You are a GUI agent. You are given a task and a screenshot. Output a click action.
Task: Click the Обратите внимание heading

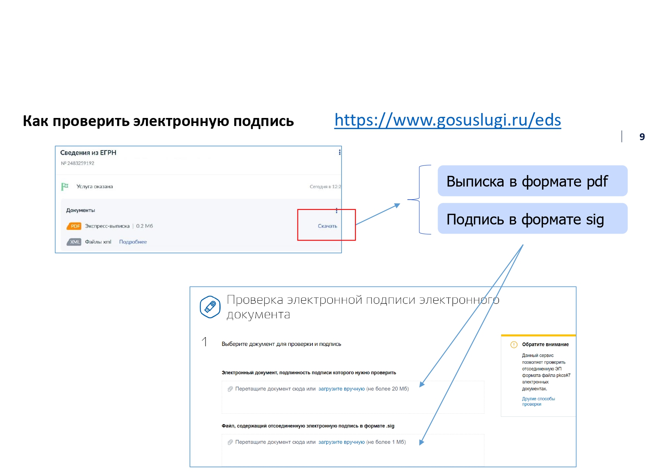[x=545, y=344]
